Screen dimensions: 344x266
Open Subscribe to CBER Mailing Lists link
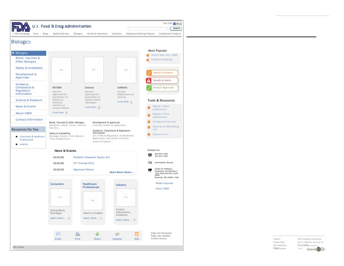(166, 128)
